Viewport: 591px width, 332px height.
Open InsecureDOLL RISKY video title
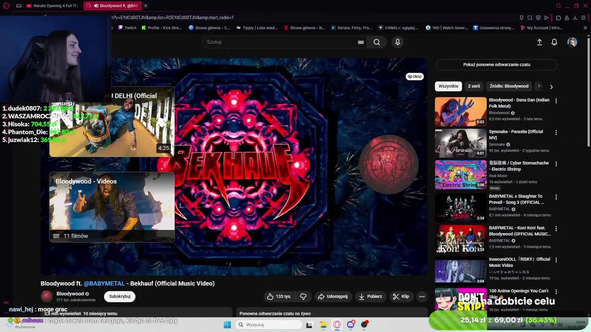pos(519,262)
